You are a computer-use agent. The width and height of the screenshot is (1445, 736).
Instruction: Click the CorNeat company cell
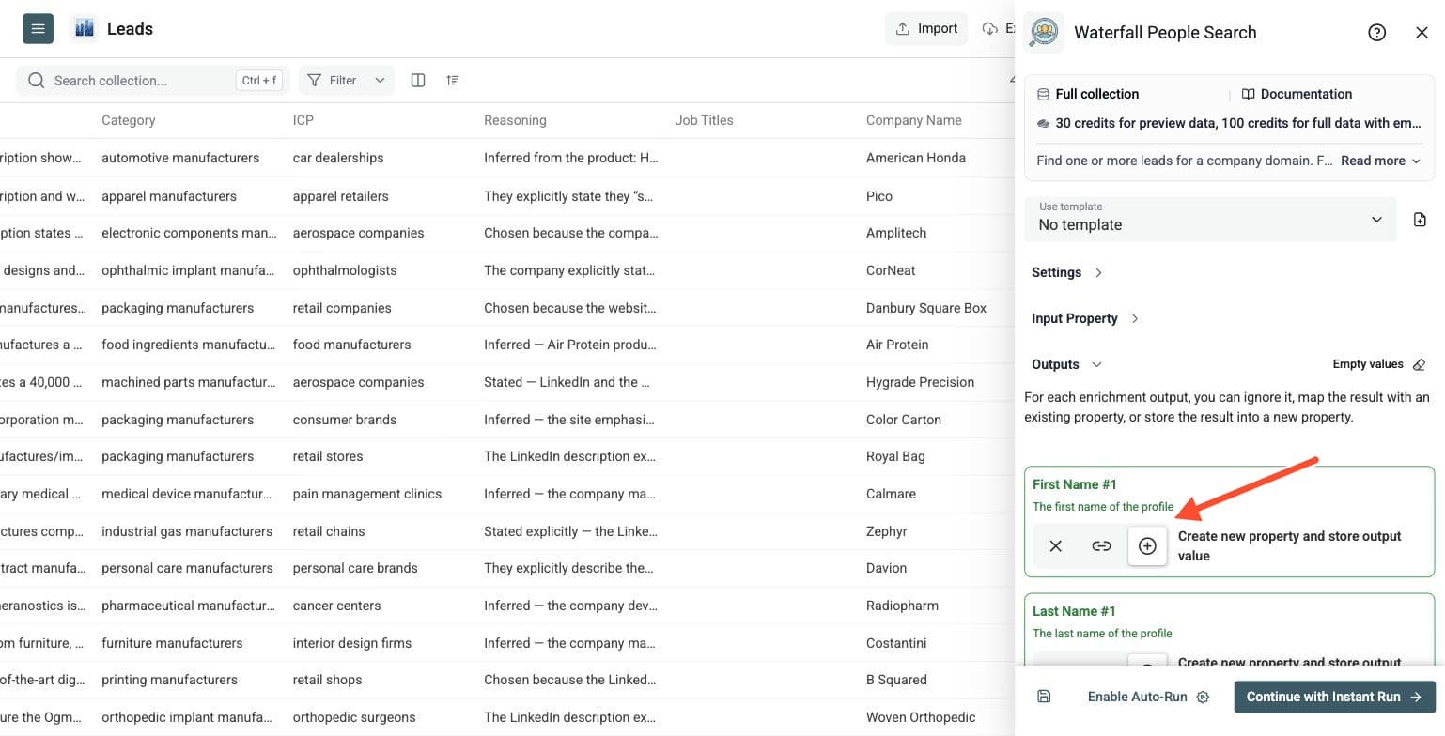891,270
